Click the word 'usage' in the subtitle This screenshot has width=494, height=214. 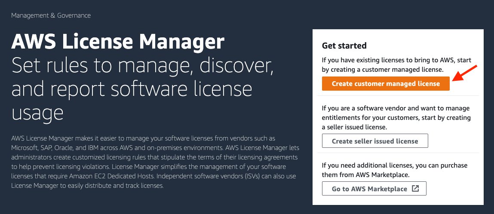(x=37, y=113)
